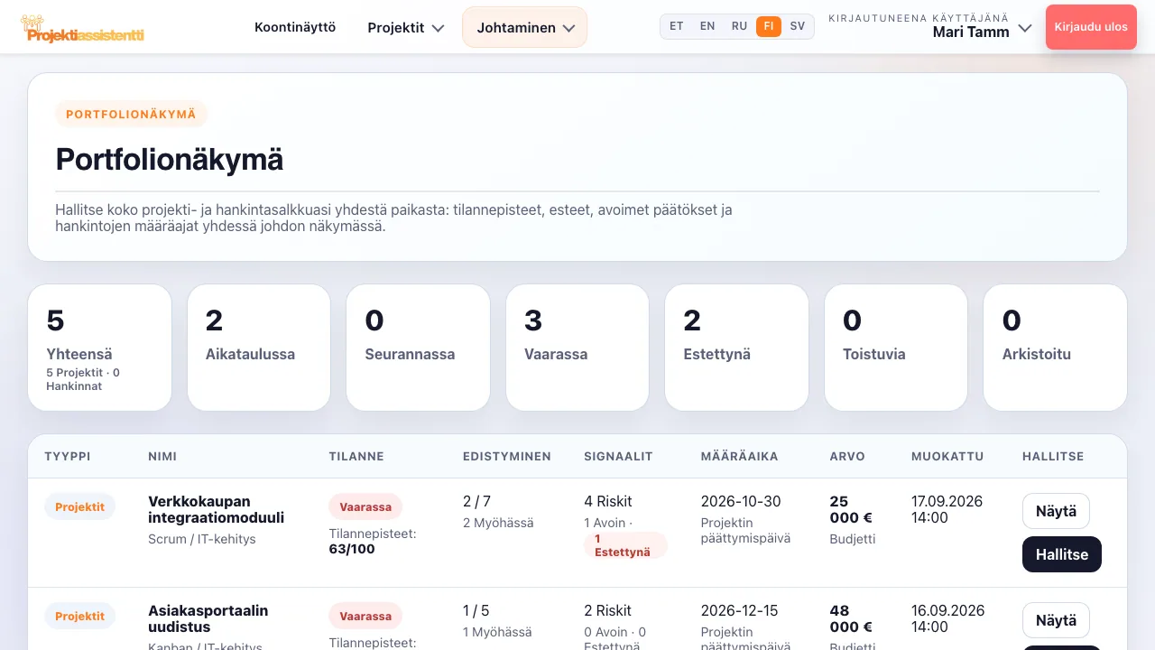Viewport: 1155px width, 650px height.
Task: Click the NIMI column header
Action: [163, 456]
